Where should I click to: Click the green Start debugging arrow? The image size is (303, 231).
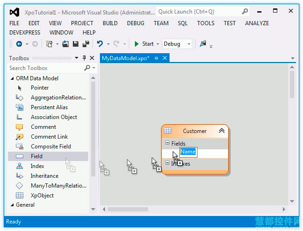click(136, 44)
